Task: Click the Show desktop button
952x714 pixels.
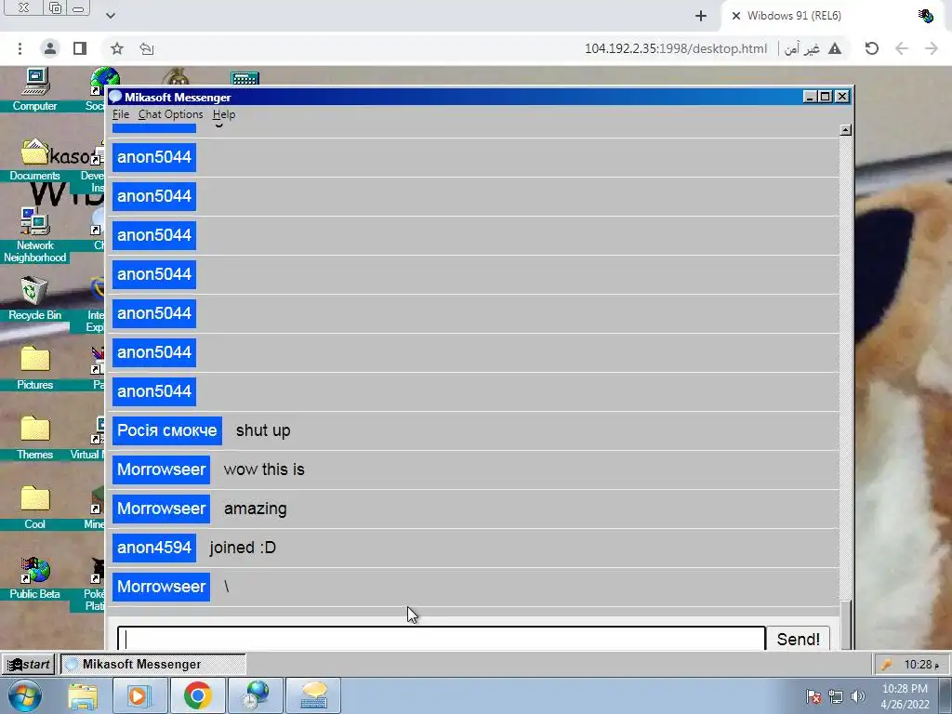Action: point(945,695)
